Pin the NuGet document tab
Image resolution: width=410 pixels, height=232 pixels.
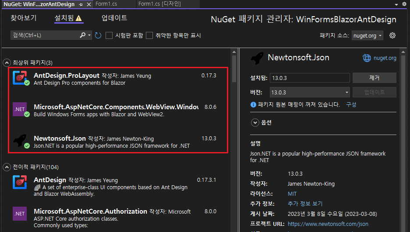(x=81, y=4)
